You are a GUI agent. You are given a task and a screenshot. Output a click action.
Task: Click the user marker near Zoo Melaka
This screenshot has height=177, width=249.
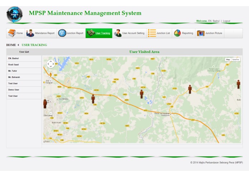click(93, 99)
